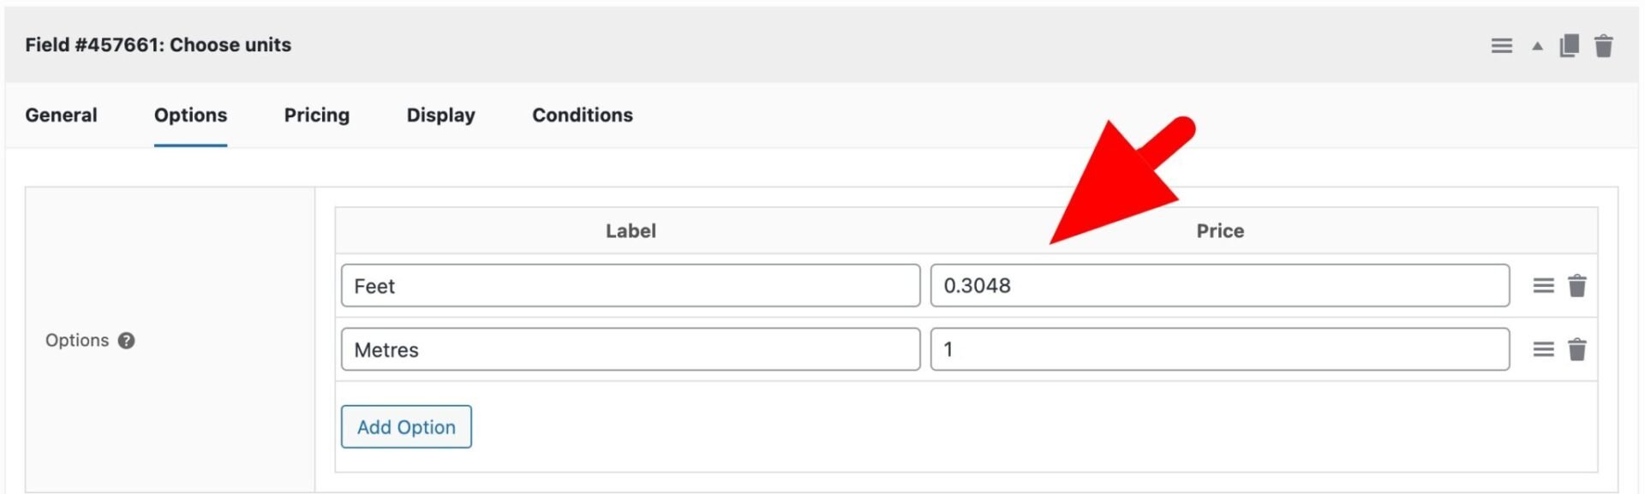This screenshot has width=1645, height=494.
Task: Click the reorder handle on the Feet row
Action: tap(1543, 286)
